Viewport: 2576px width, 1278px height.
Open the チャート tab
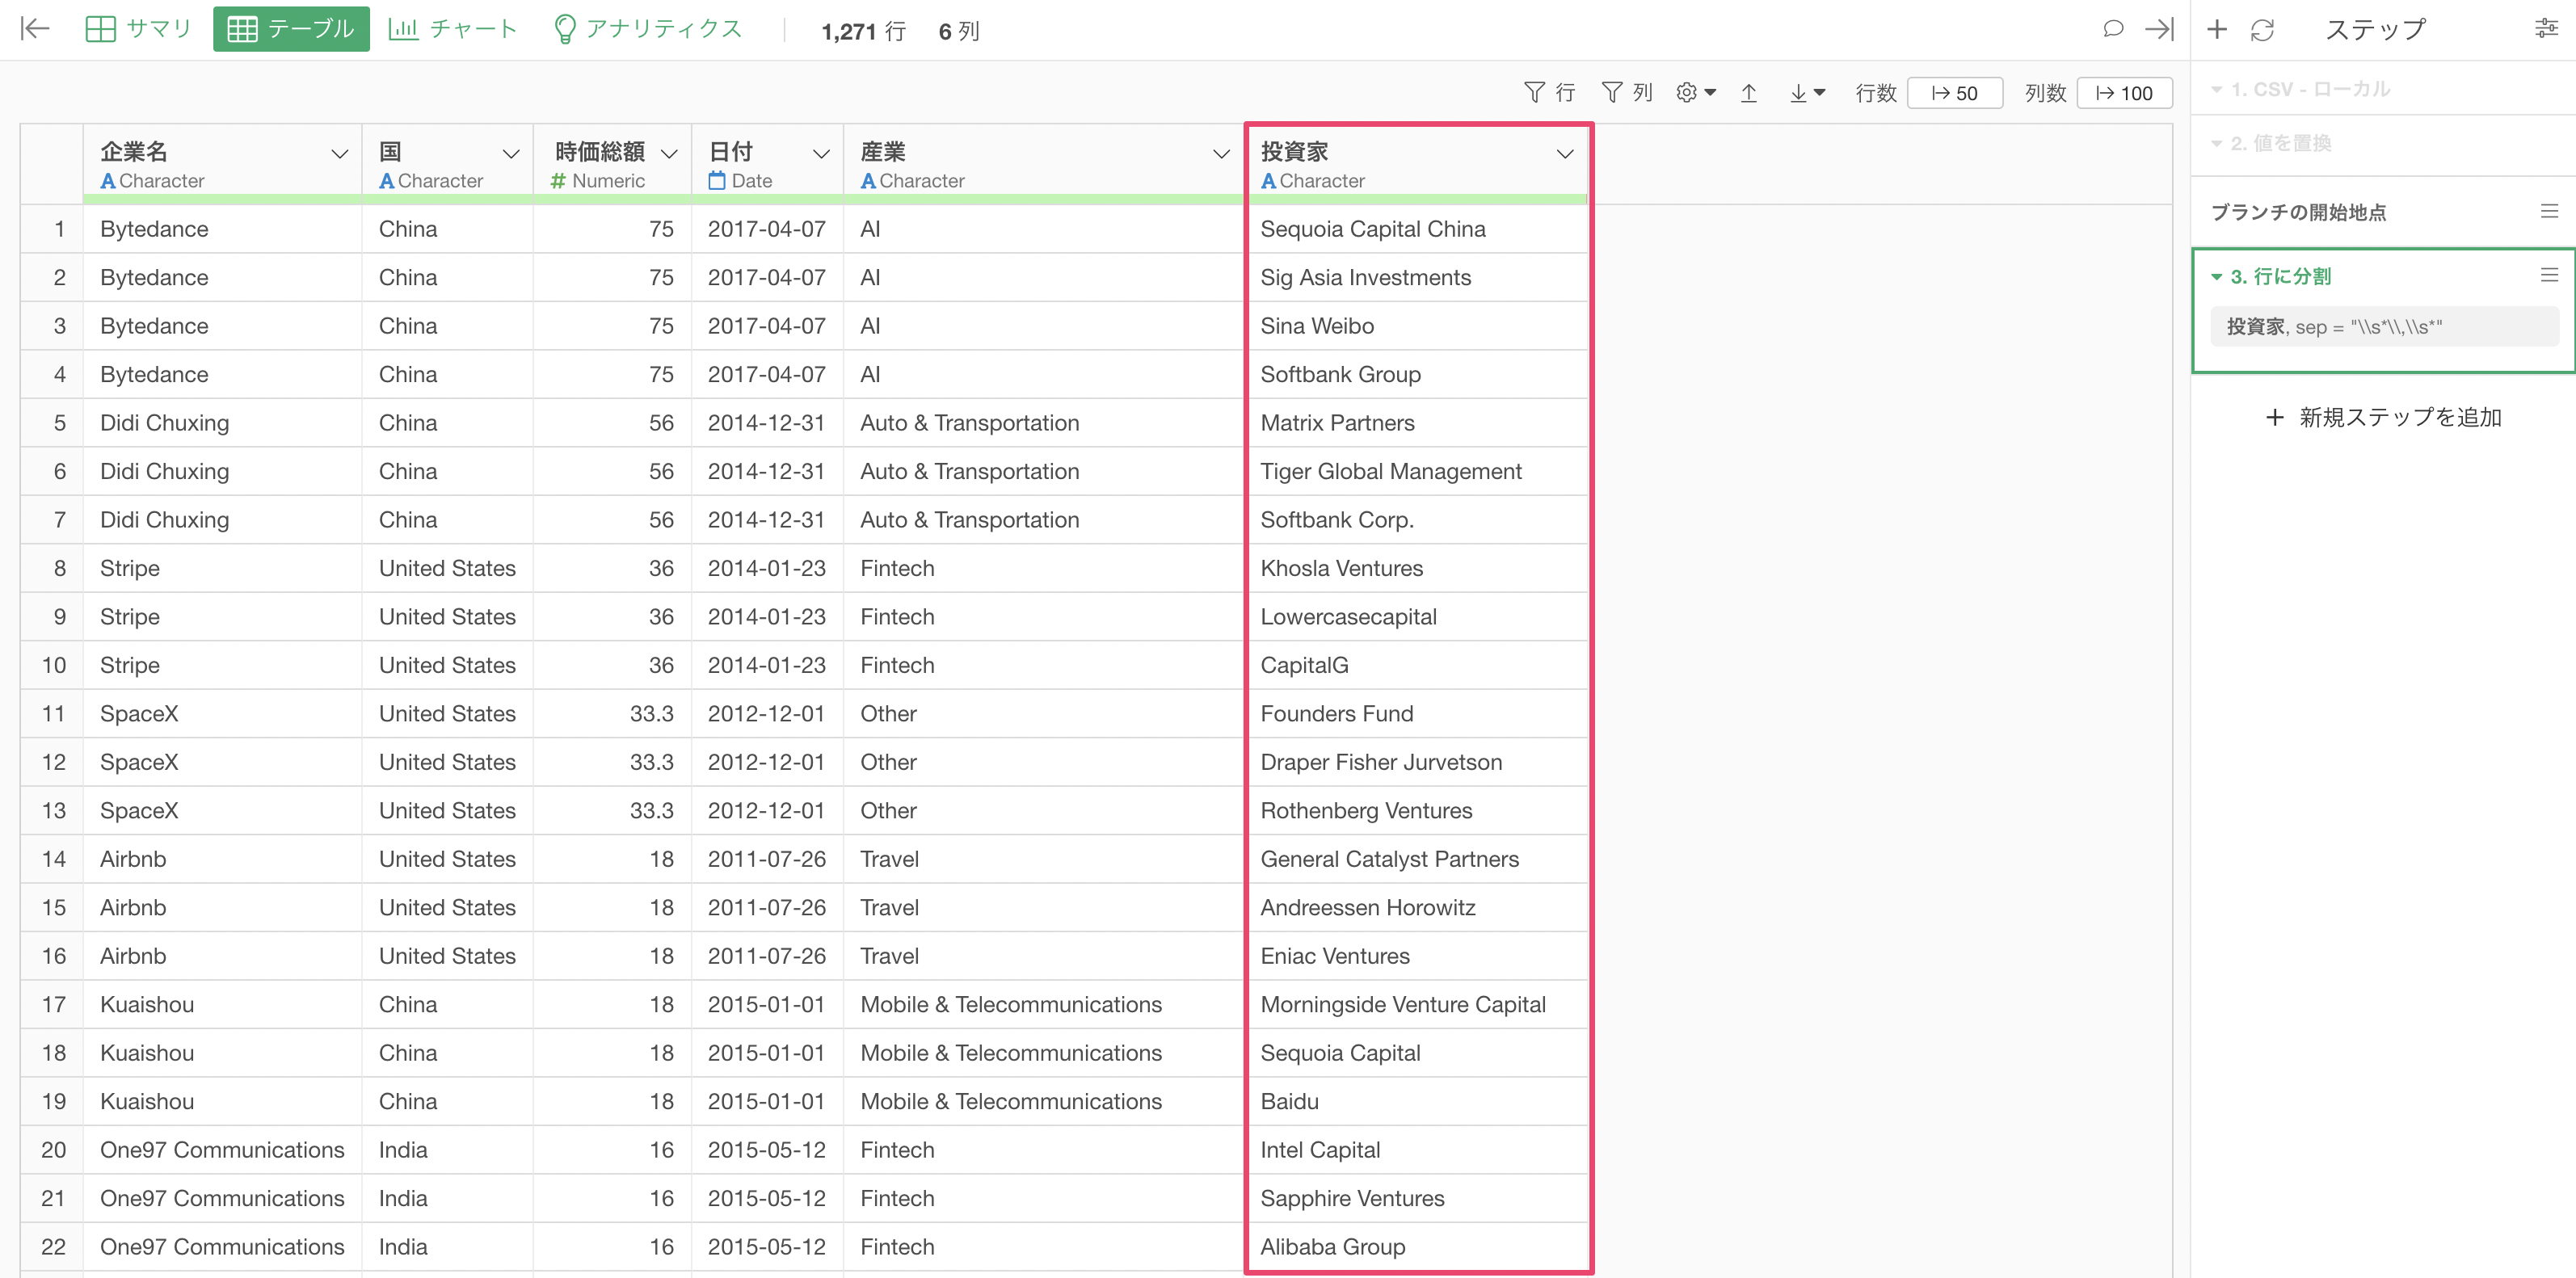pos(453,29)
